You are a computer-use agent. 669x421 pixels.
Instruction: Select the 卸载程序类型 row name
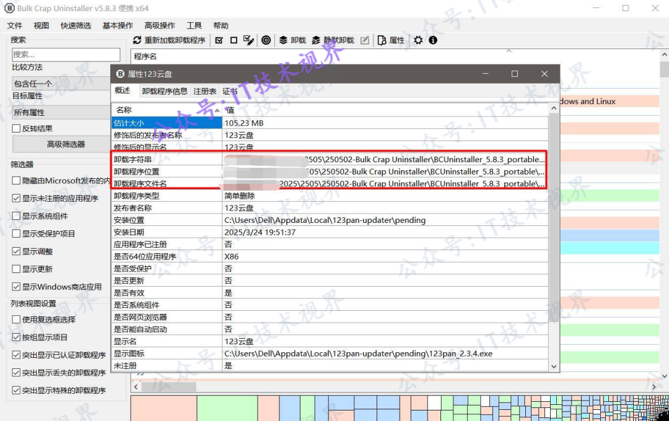pyautogui.click(x=136, y=196)
